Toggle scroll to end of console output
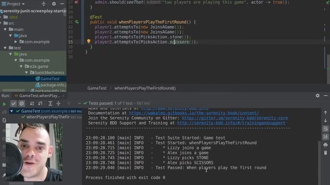 (x=325, y=137)
